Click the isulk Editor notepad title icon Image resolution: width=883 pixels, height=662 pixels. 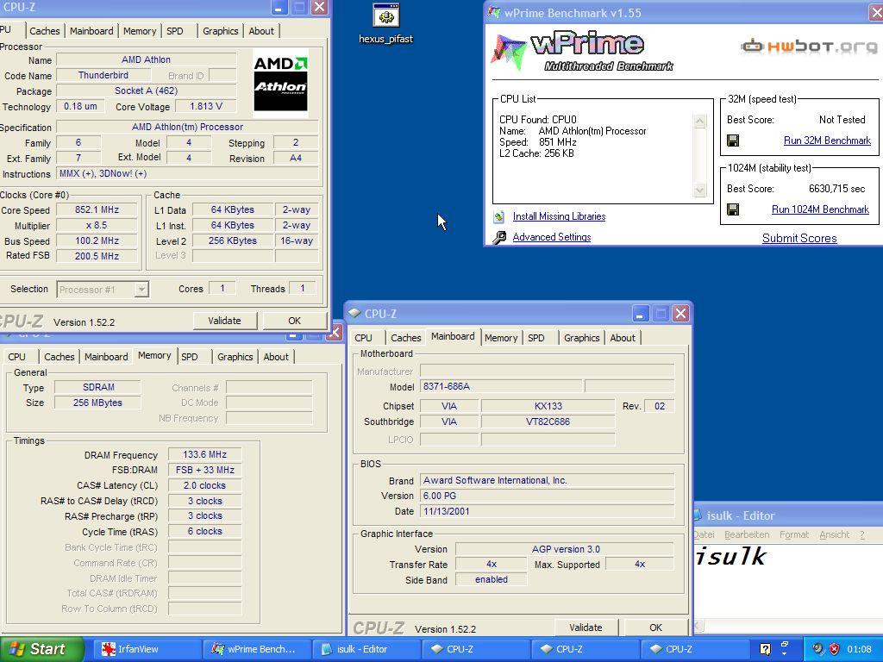pyautogui.click(x=697, y=515)
